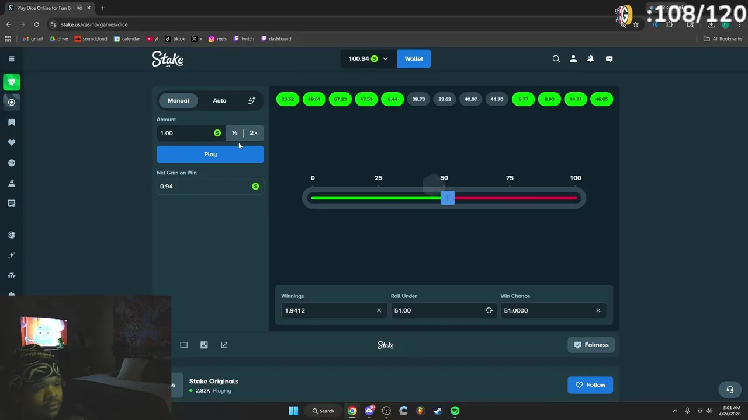The width and height of the screenshot is (748, 420).
Task: Open the calendar bookmark
Action: pos(127,39)
